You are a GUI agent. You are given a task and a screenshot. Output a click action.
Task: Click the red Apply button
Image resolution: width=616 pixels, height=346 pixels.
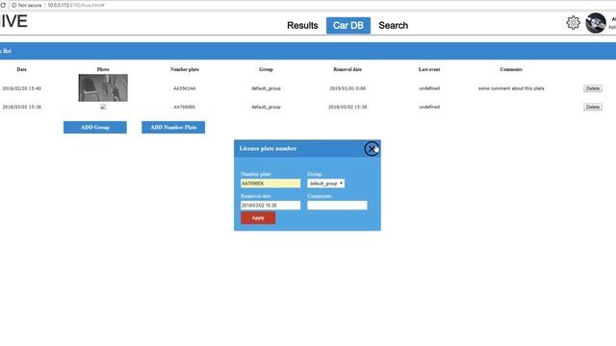[x=258, y=218]
